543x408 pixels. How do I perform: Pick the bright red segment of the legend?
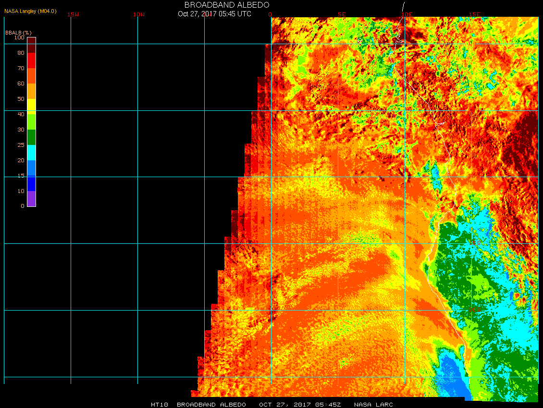31,60
